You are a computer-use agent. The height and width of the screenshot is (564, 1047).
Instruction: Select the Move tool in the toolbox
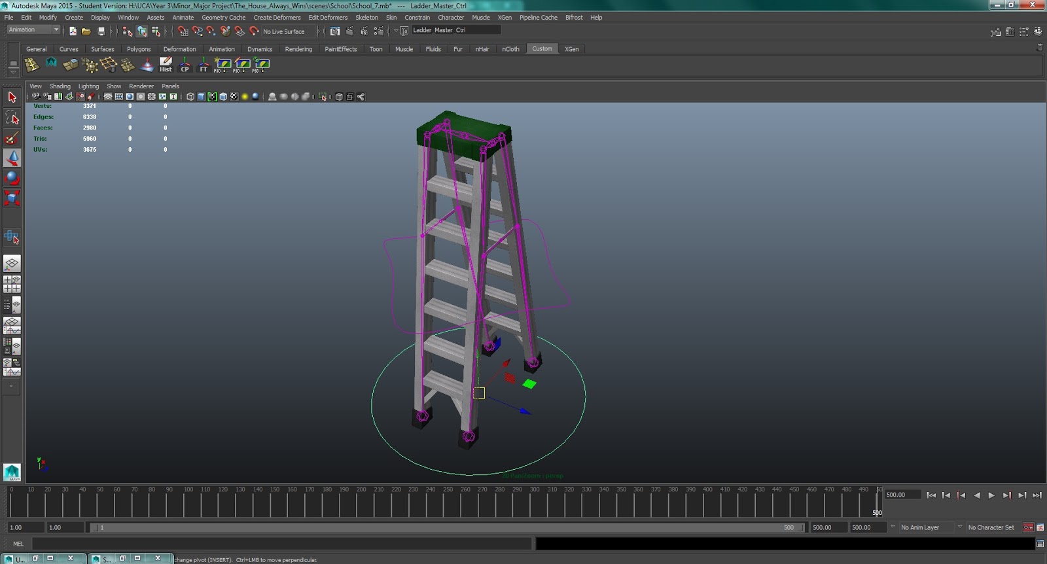[x=12, y=158]
